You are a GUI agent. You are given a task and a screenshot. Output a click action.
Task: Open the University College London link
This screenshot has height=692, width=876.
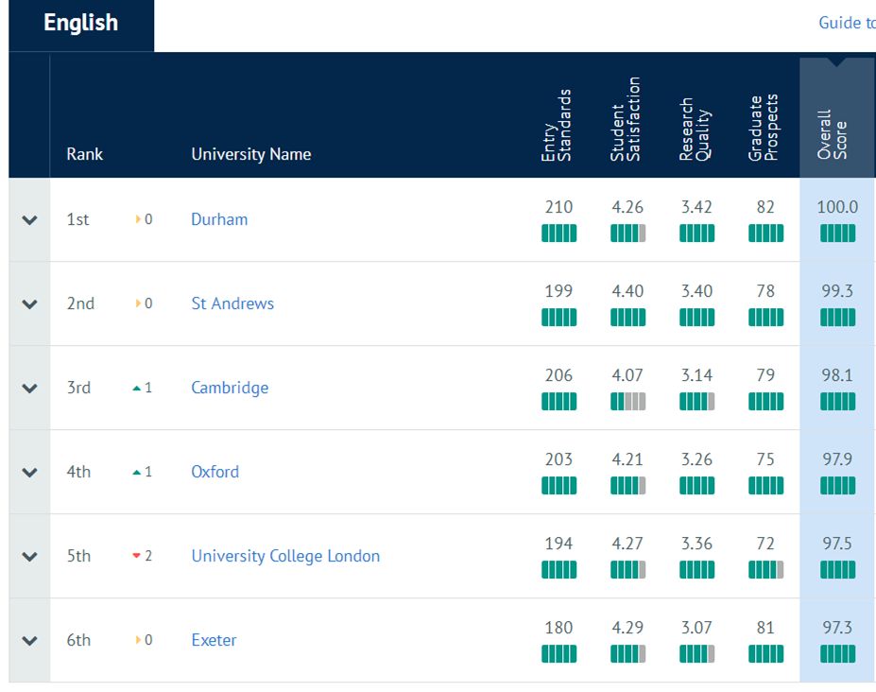coord(285,556)
